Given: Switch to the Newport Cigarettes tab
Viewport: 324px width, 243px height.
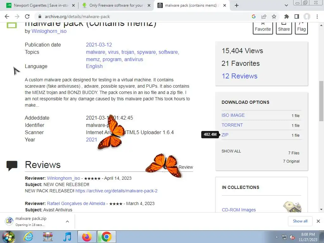Looking at the screenshot, I should pyautogui.click(x=41, y=5).
